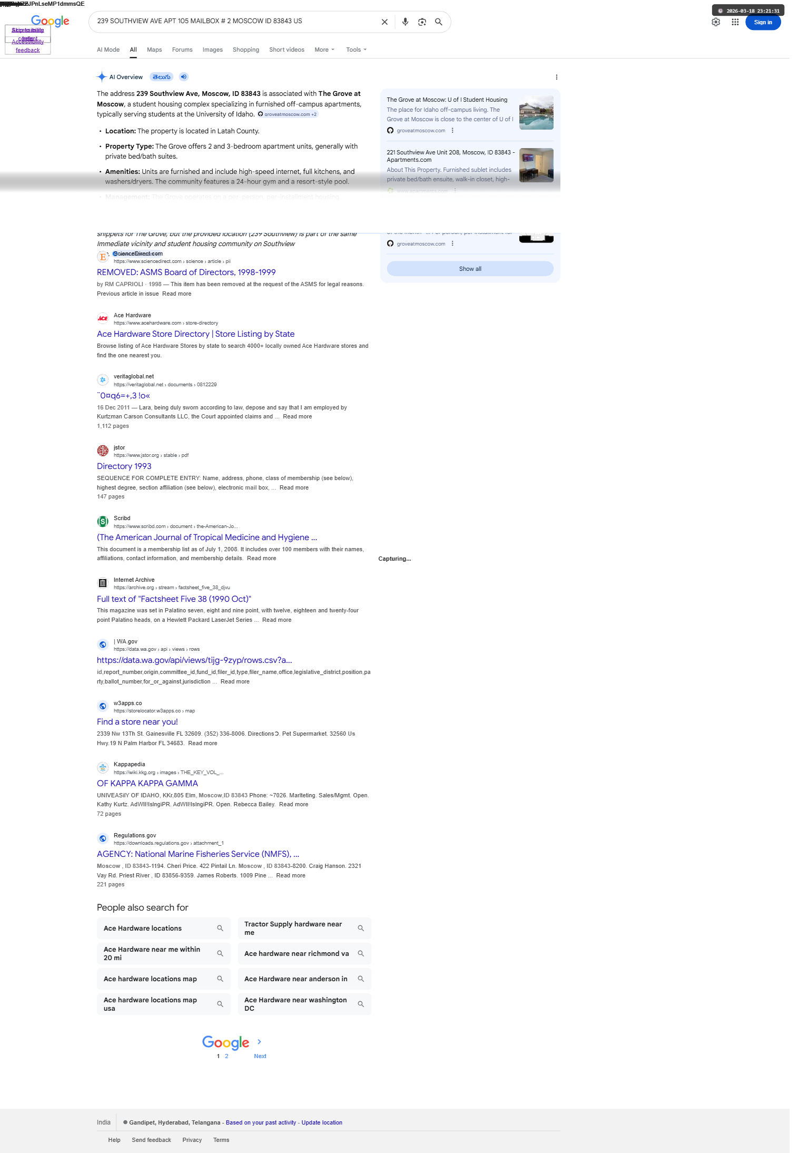The image size is (799, 1153).
Task: Click search icon for Ace Hardware near anderson in
Action: click(361, 979)
